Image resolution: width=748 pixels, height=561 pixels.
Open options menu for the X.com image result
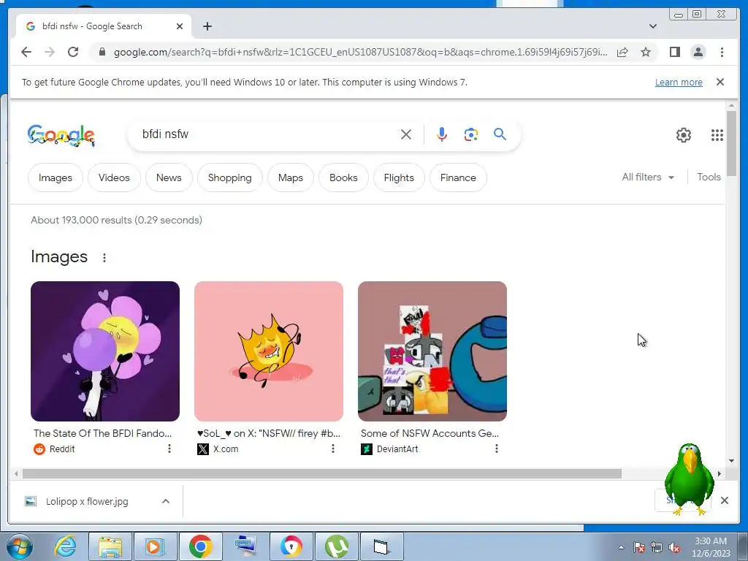333,449
